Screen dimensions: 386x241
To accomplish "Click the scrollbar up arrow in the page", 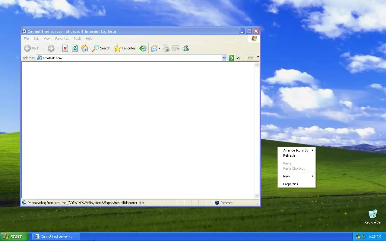I will point(257,64).
